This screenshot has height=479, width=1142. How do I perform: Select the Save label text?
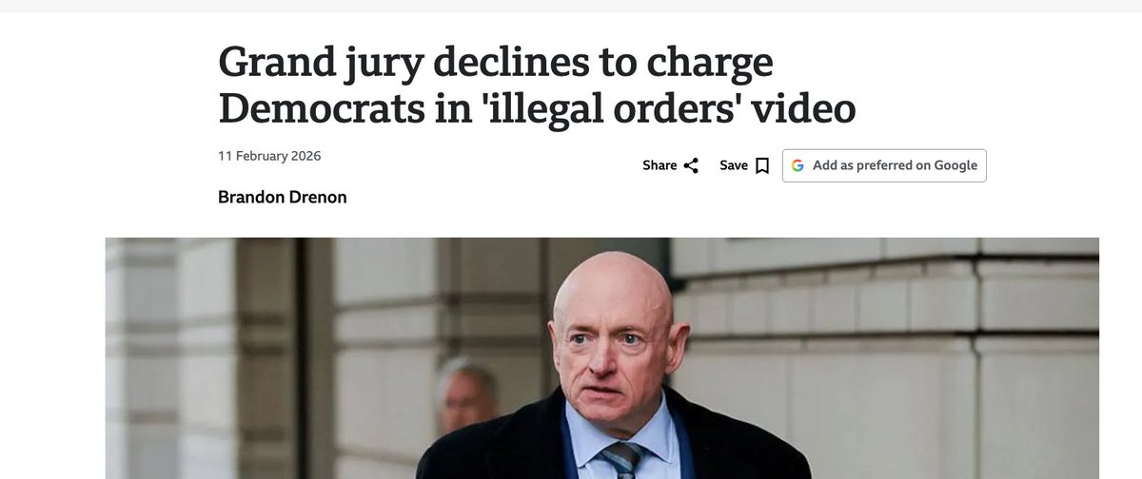point(734,165)
